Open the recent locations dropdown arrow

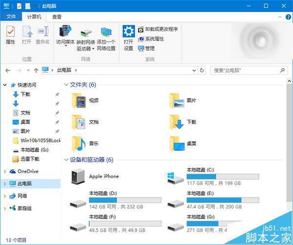tap(28, 70)
